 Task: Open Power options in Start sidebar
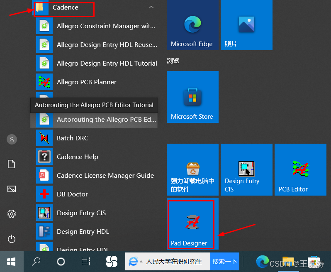pyautogui.click(x=11, y=239)
